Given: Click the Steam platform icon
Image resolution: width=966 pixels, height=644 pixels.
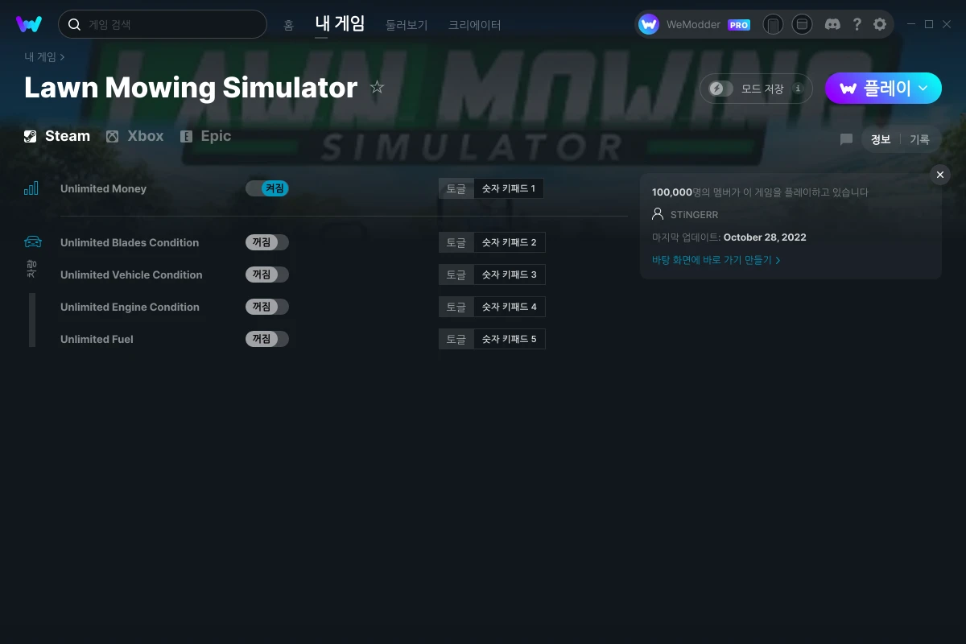Looking at the screenshot, I should 30,136.
